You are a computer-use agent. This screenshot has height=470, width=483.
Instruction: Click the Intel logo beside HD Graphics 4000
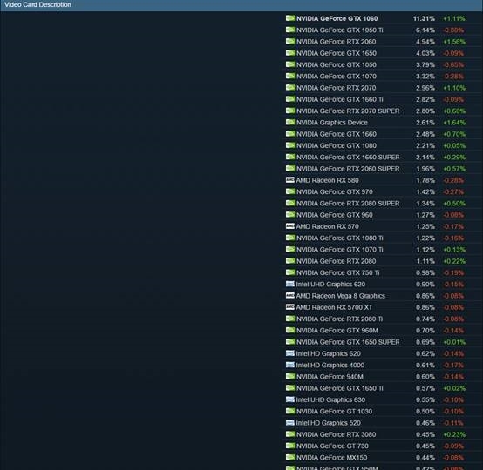(x=289, y=365)
